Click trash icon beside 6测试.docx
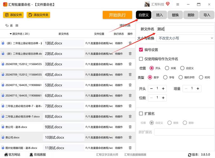Viewport: 215px width, 158px height. pos(130,95)
